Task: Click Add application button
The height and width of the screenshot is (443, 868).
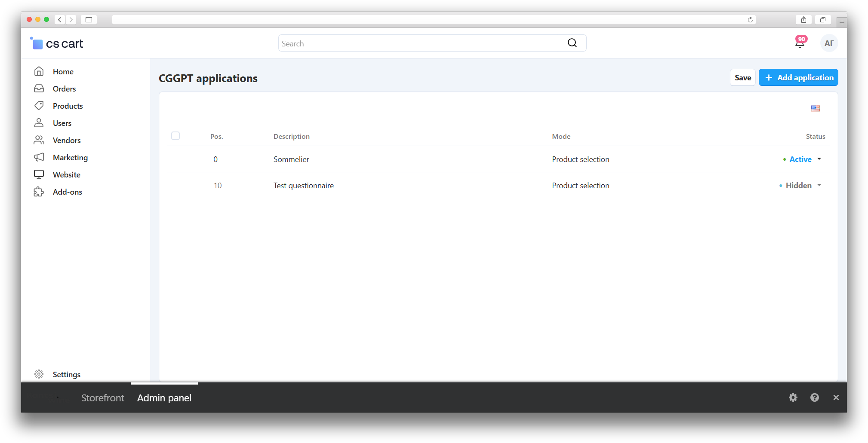Action: pyautogui.click(x=798, y=77)
